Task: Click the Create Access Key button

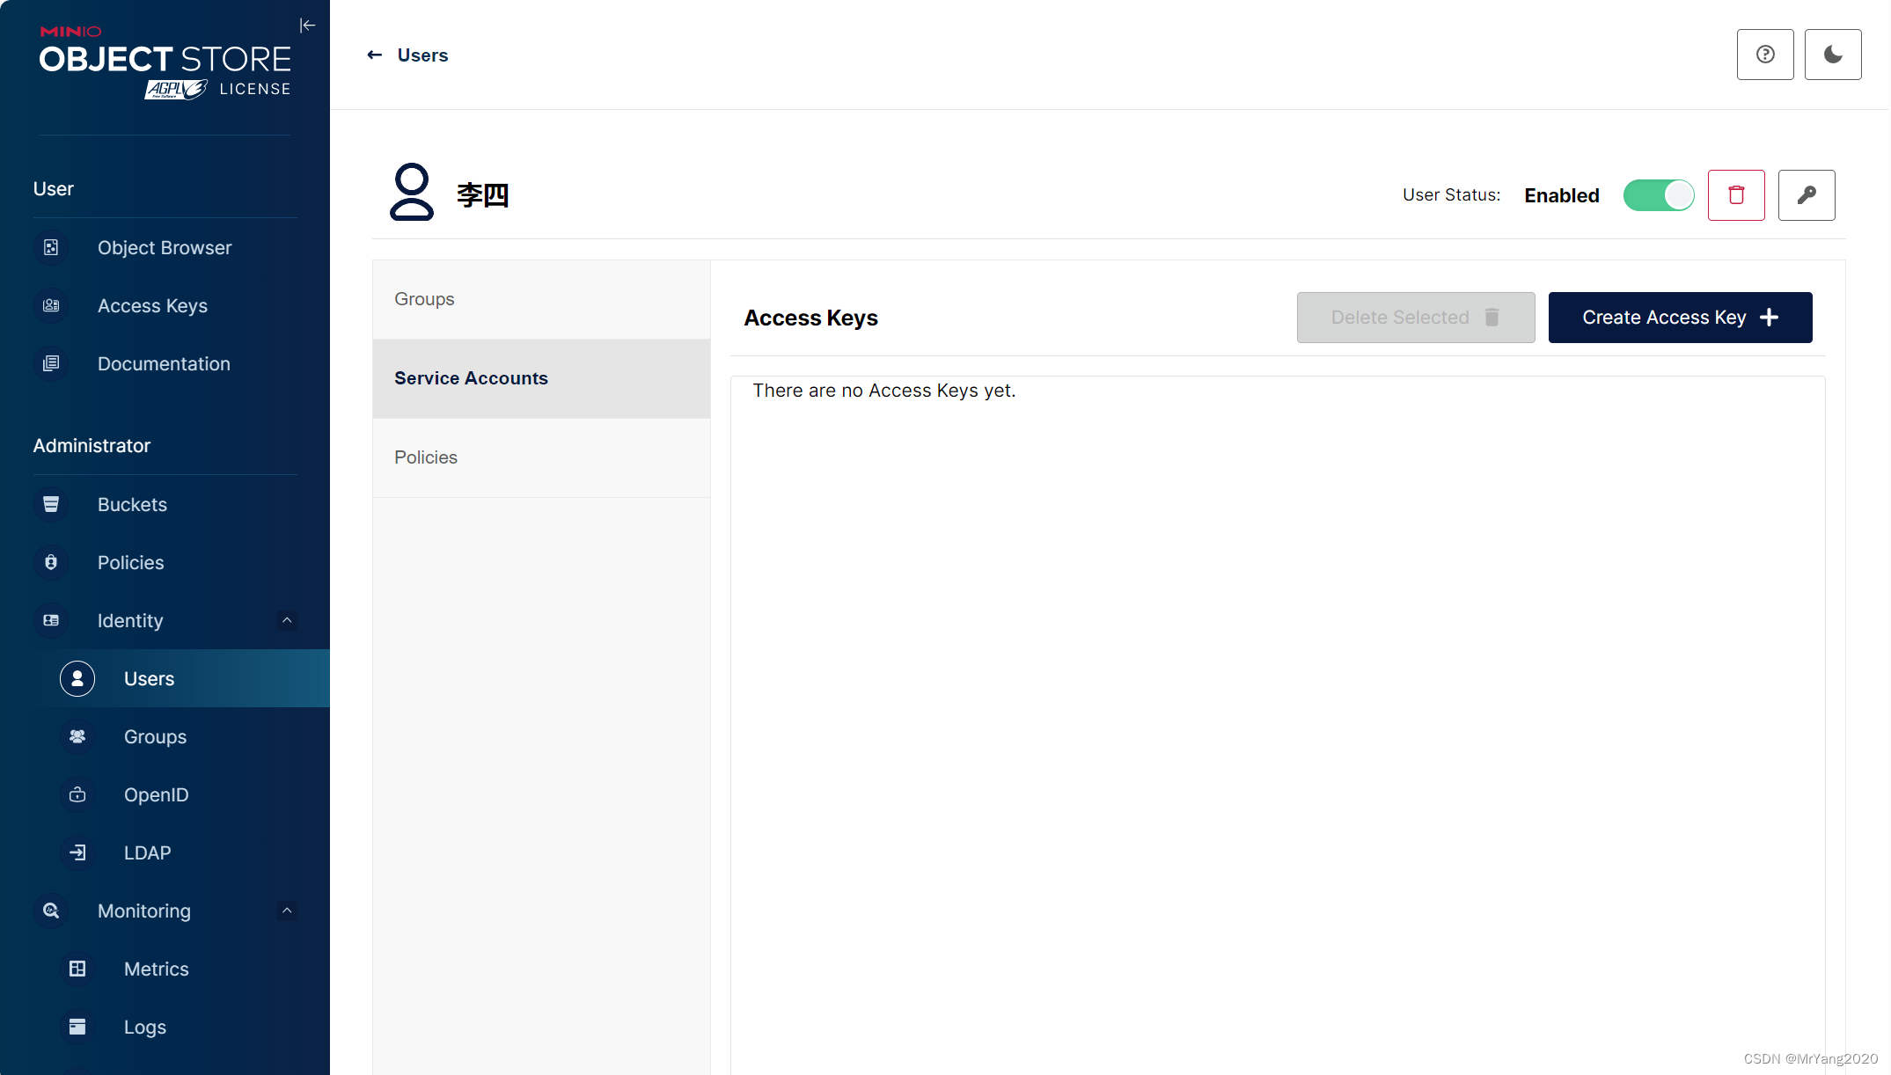Action: click(x=1679, y=318)
